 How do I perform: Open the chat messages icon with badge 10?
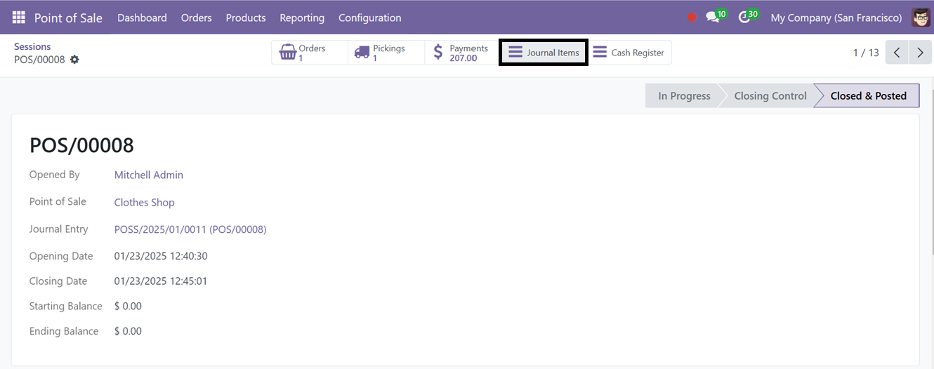coord(716,17)
